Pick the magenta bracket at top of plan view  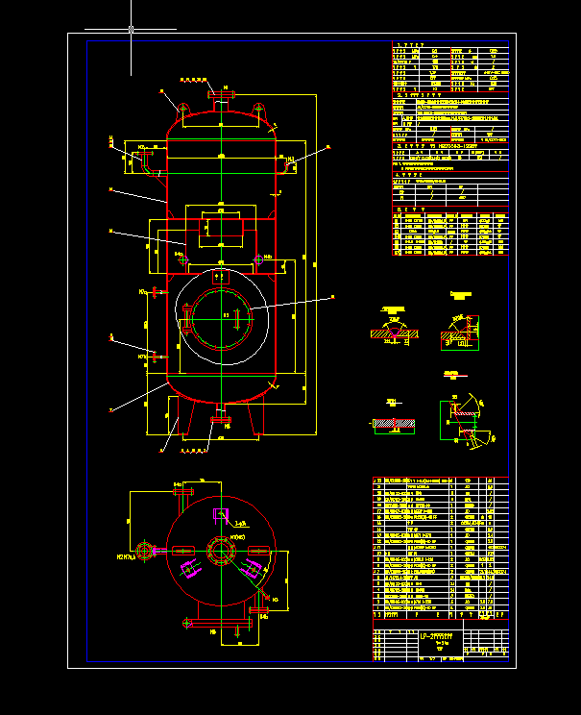(221, 514)
